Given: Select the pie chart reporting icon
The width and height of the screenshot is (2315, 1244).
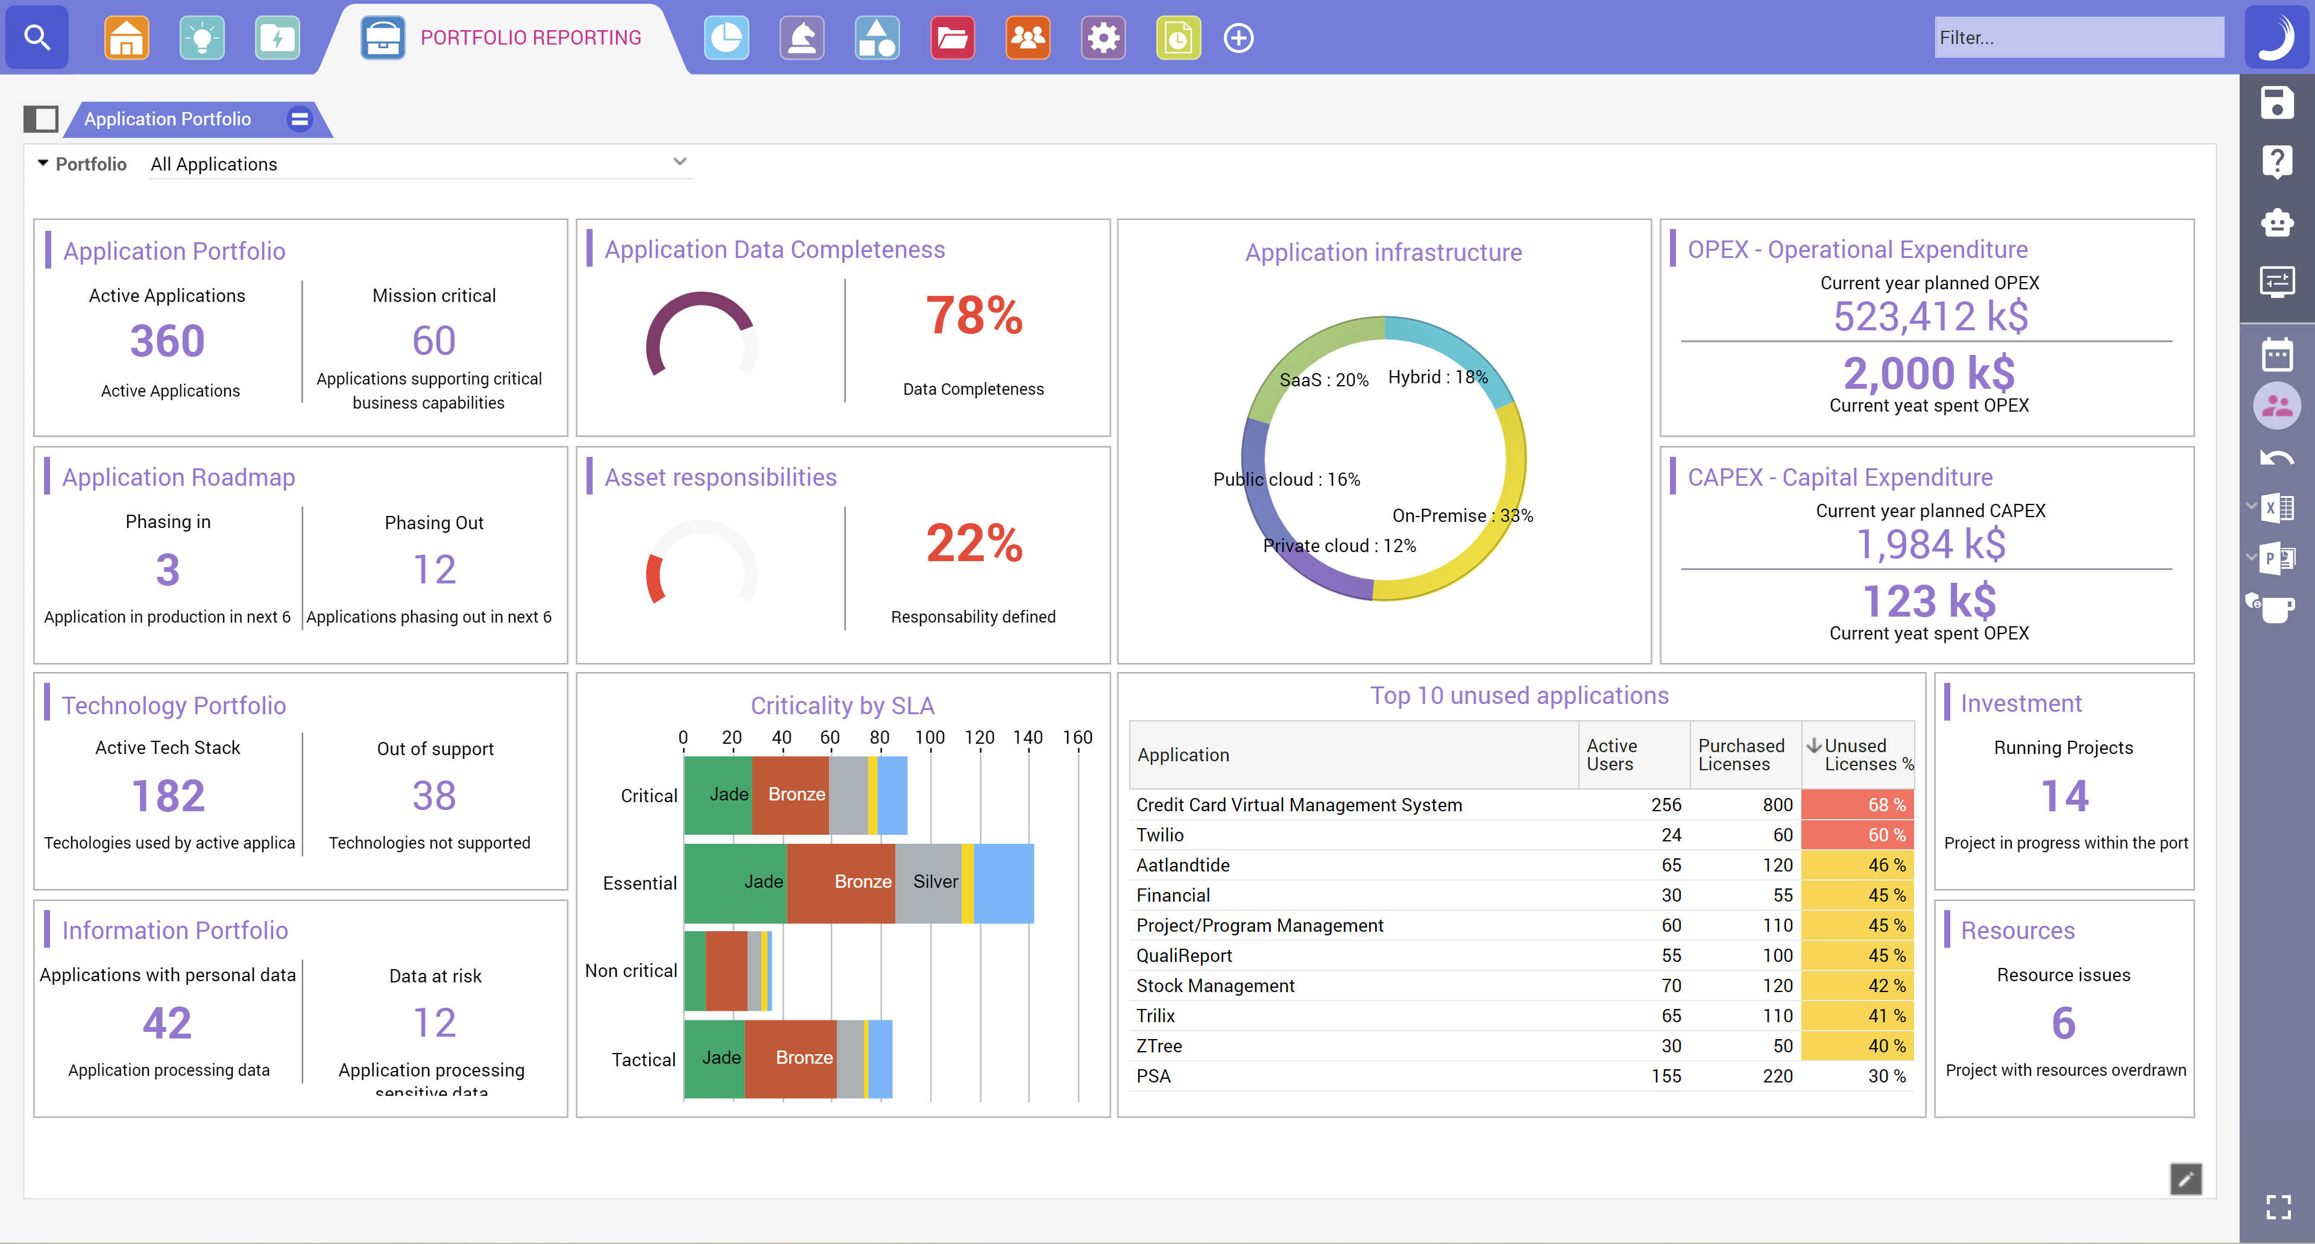Looking at the screenshot, I should point(726,38).
